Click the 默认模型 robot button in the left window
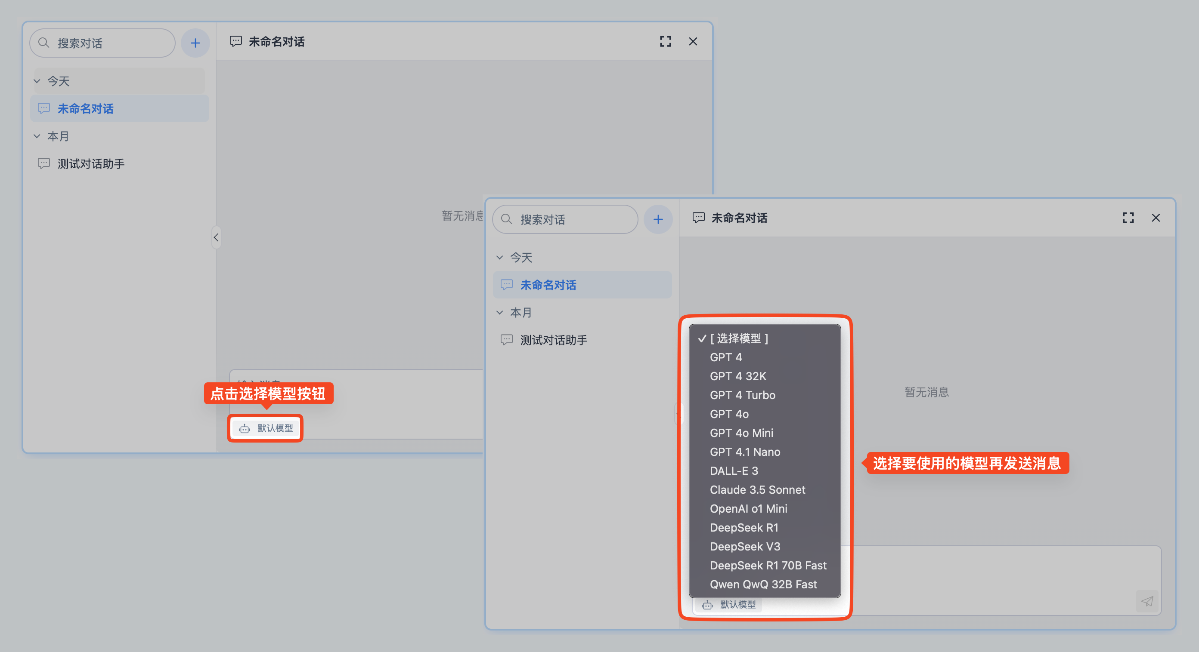Screen dimensions: 1199x652 266,428
